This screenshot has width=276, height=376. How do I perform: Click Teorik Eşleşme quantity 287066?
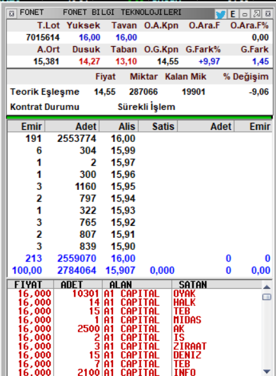coord(143,91)
